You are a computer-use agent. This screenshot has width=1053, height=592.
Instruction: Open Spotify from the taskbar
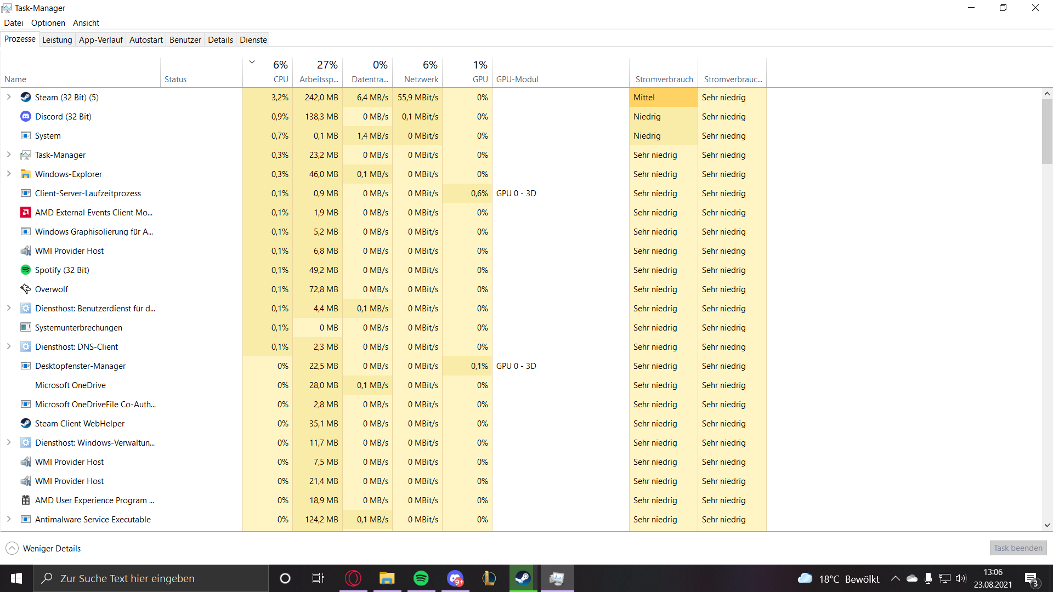coord(421,578)
